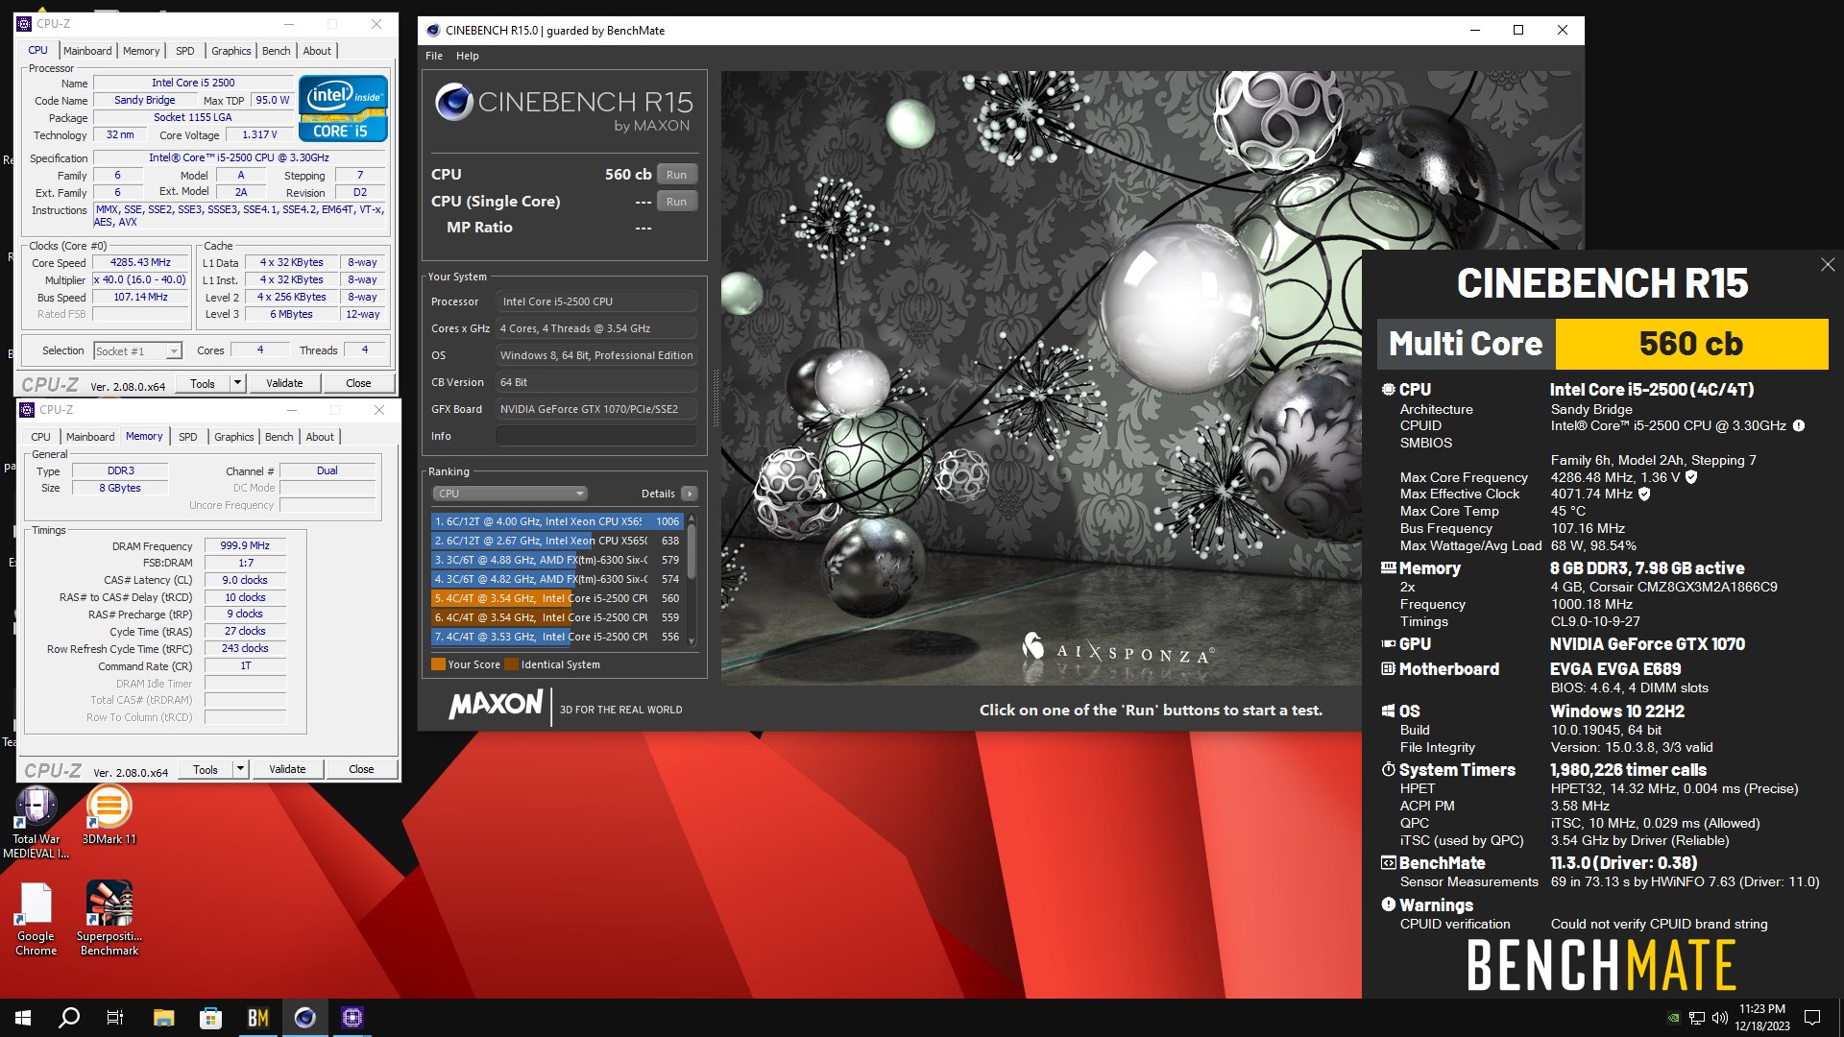Click the Cinebench R15 logo sphere

(x=453, y=102)
